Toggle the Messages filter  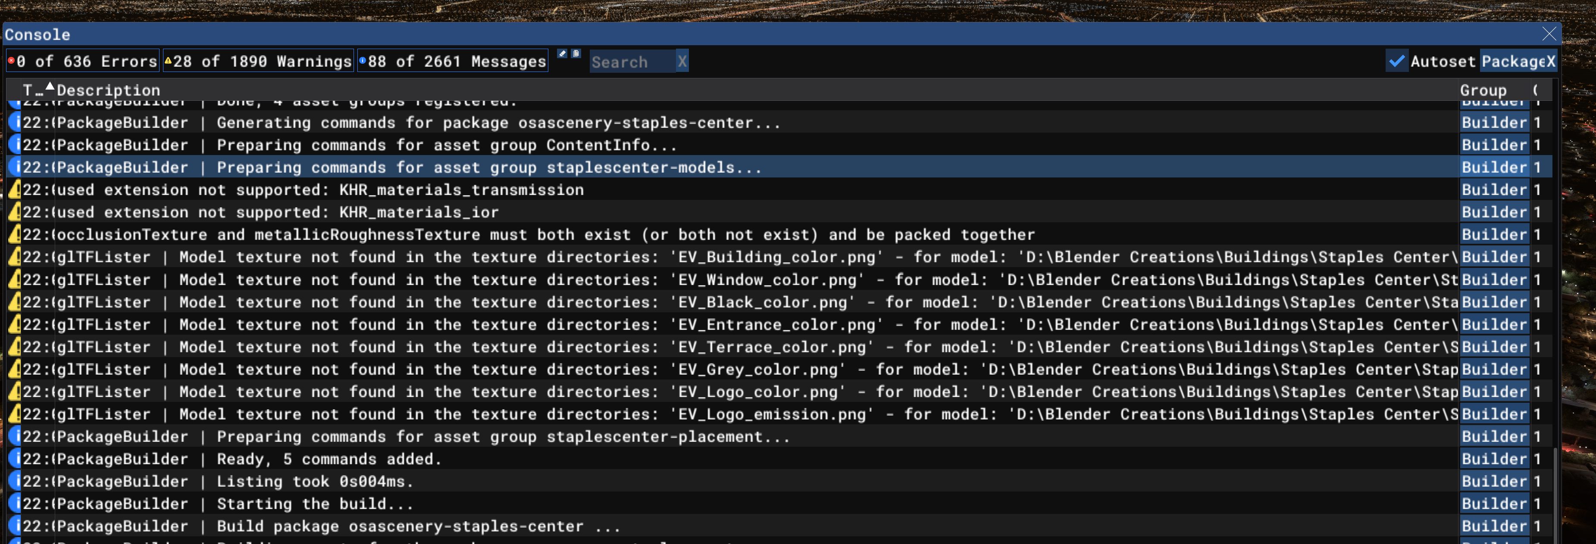coord(452,61)
